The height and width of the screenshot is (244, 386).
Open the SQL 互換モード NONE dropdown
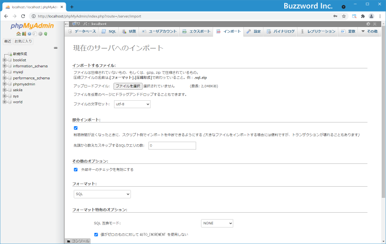217,223
